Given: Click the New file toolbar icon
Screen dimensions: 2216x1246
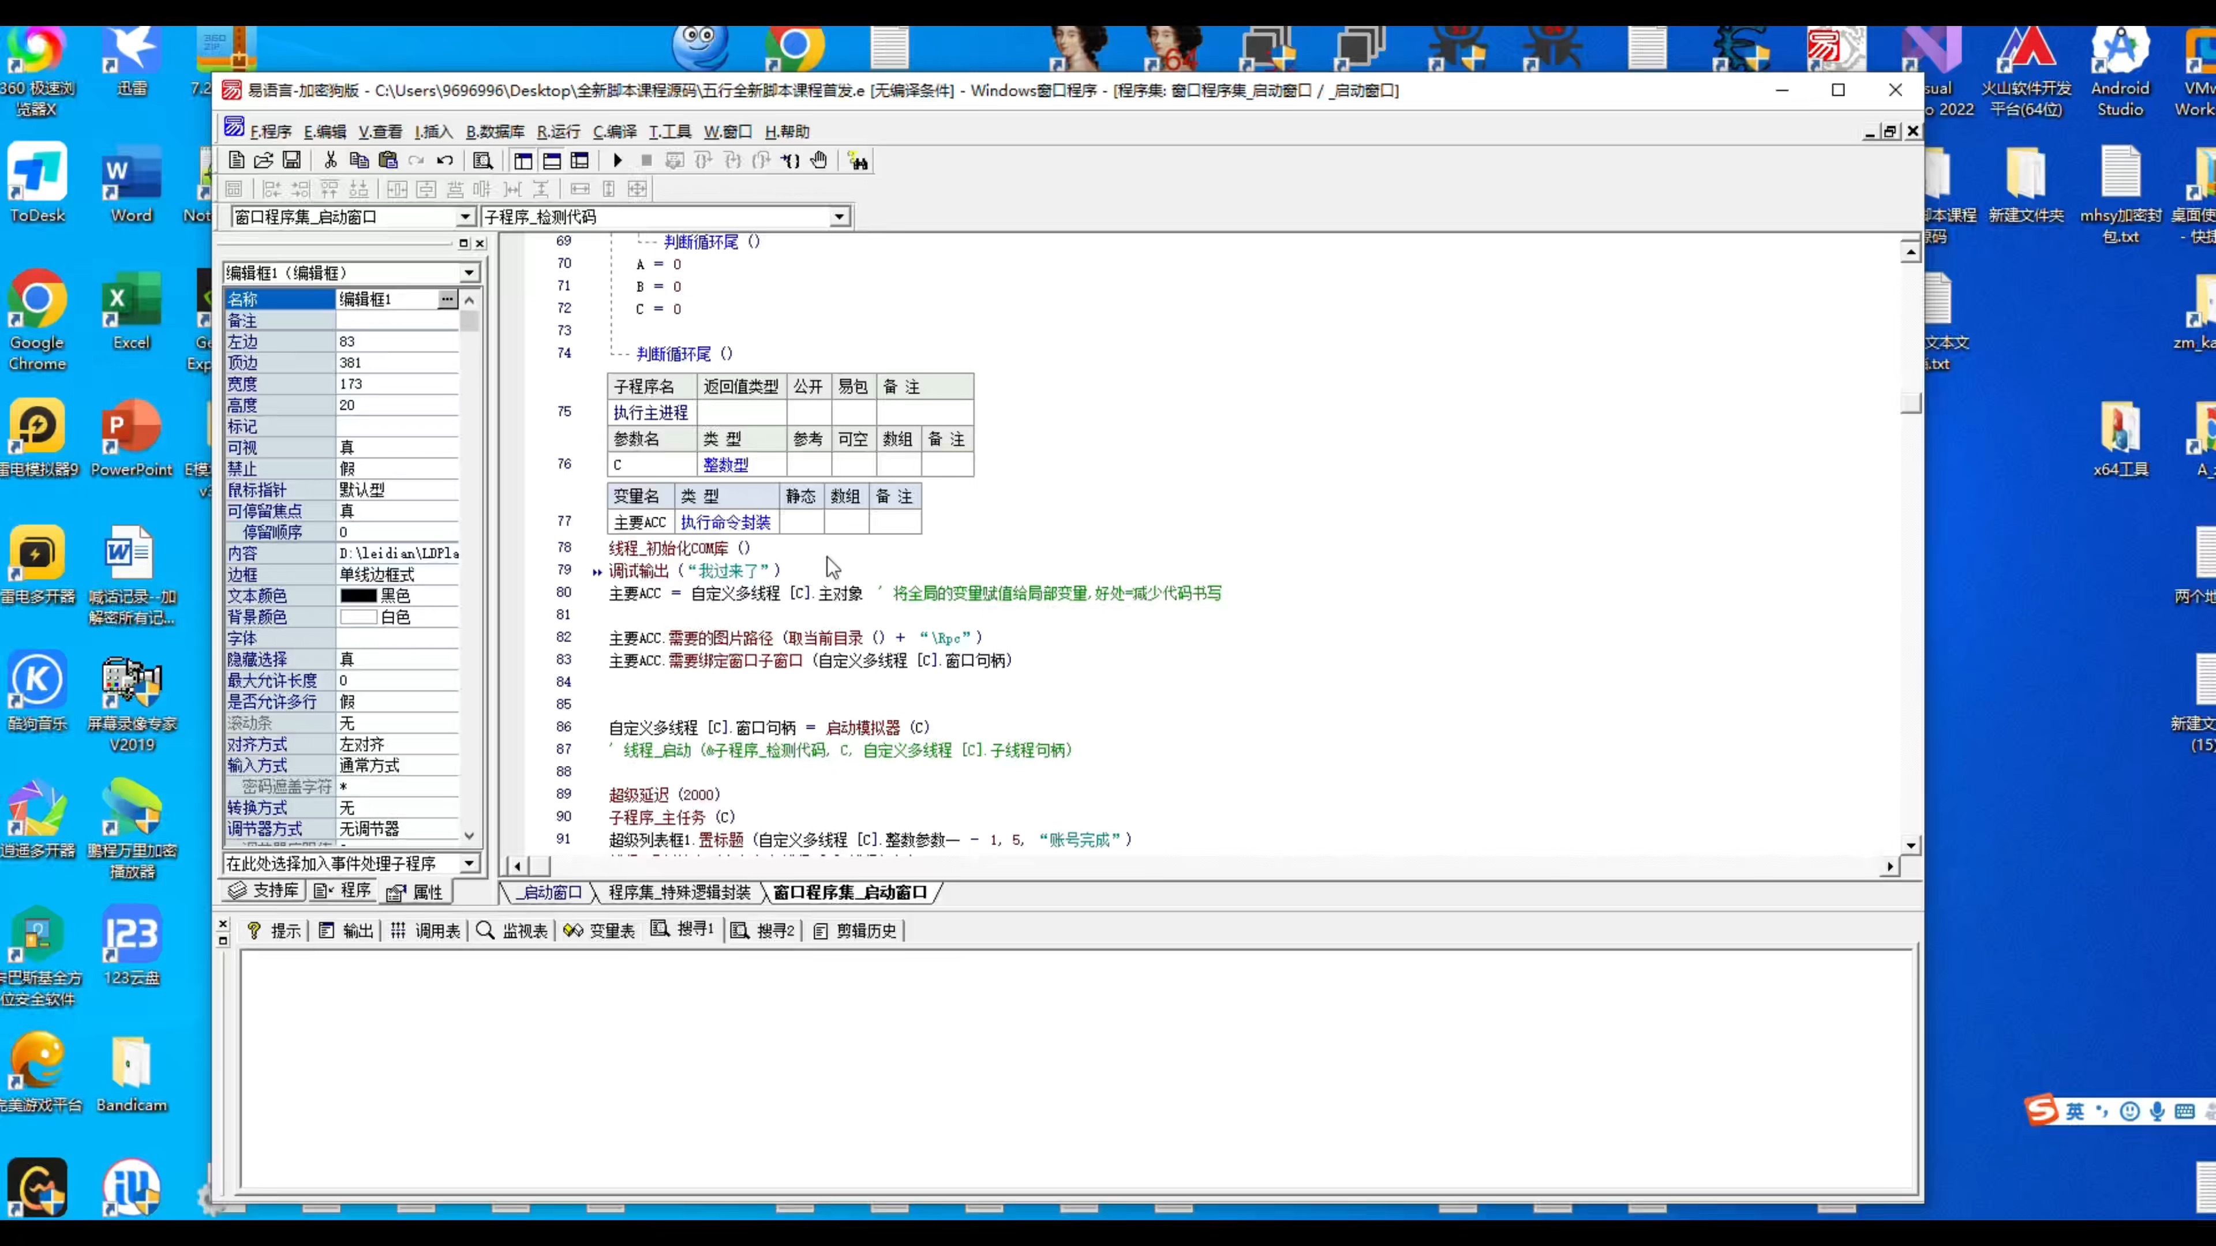Looking at the screenshot, I should (x=237, y=160).
